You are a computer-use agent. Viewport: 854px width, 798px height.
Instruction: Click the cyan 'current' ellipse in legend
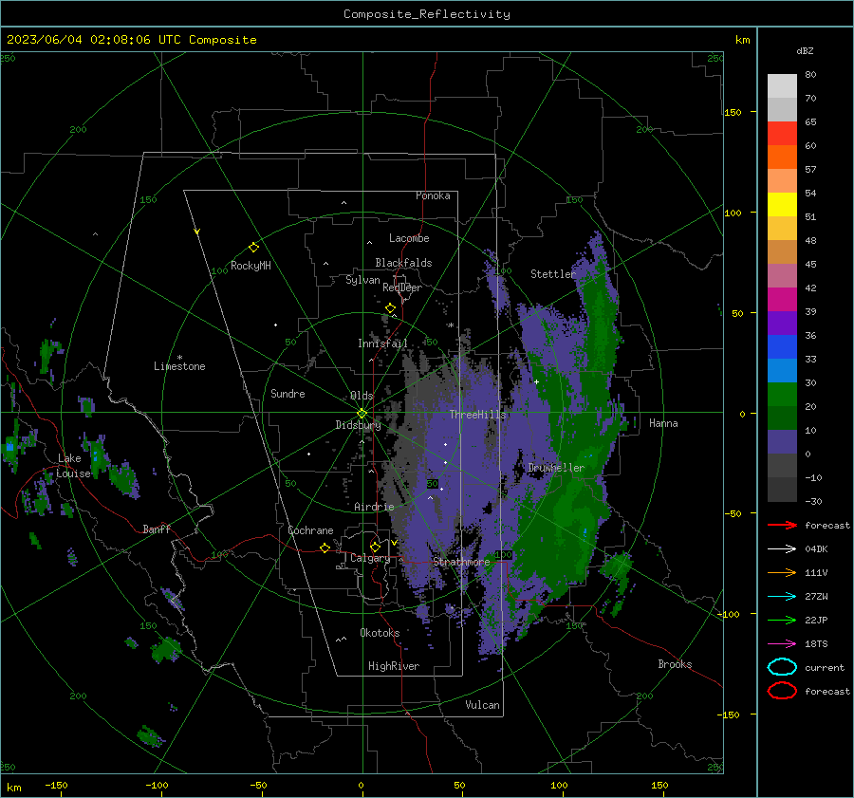pyautogui.click(x=782, y=667)
